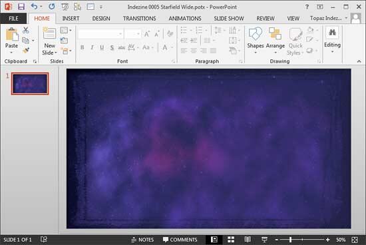The height and width of the screenshot is (245, 366).
Task: Open the REVIEW tab
Action: coord(266,19)
